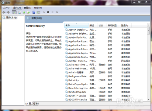152x111 pixels.
Task: Click the 服务 window title icon
Action: pos(3,3)
